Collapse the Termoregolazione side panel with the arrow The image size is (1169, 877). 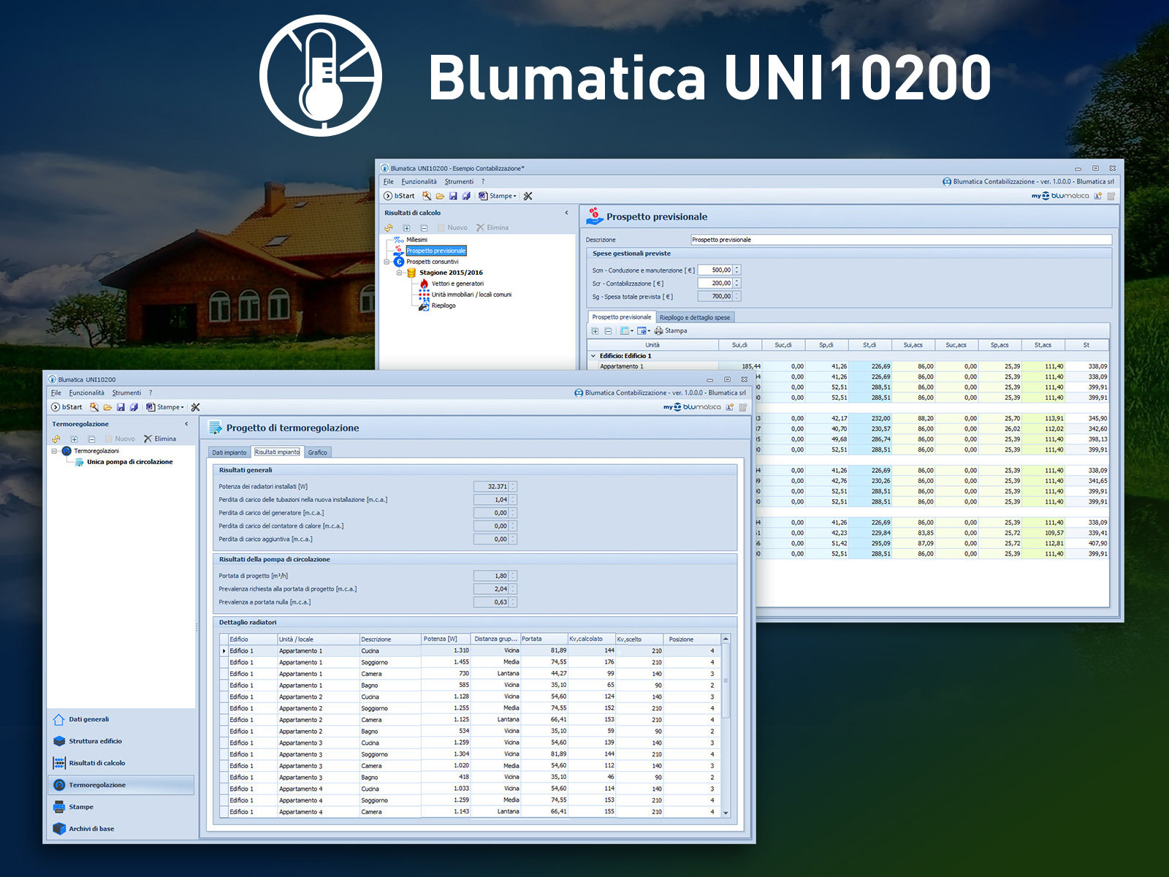(x=186, y=424)
